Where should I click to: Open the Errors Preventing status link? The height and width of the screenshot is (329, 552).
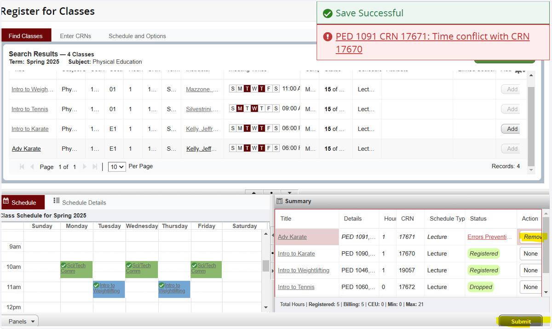click(x=489, y=237)
